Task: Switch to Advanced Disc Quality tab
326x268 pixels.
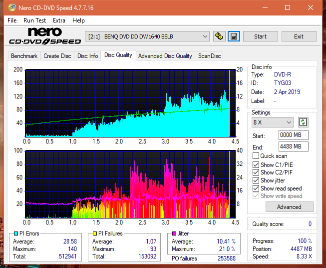Action: [x=165, y=56]
